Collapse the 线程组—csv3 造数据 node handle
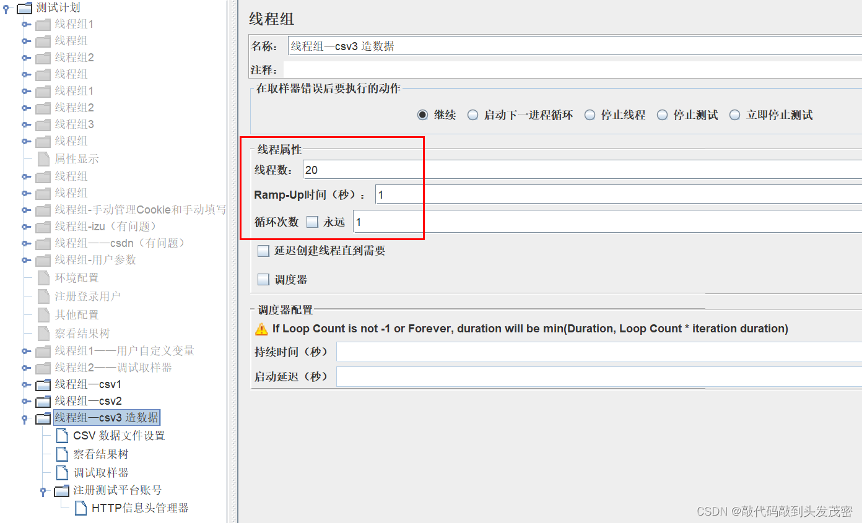The width and height of the screenshot is (862, 523). [25, 419]
